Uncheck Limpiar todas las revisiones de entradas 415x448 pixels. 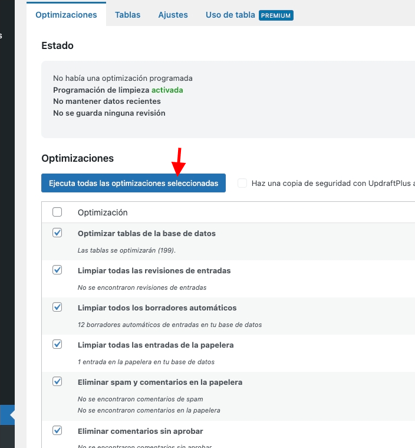pos(57,270)
